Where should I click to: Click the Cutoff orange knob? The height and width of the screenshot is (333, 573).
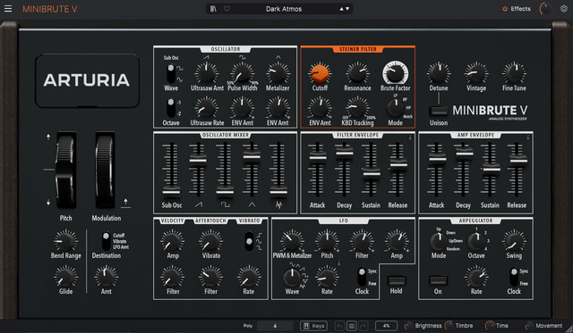[x=320, y=73]
